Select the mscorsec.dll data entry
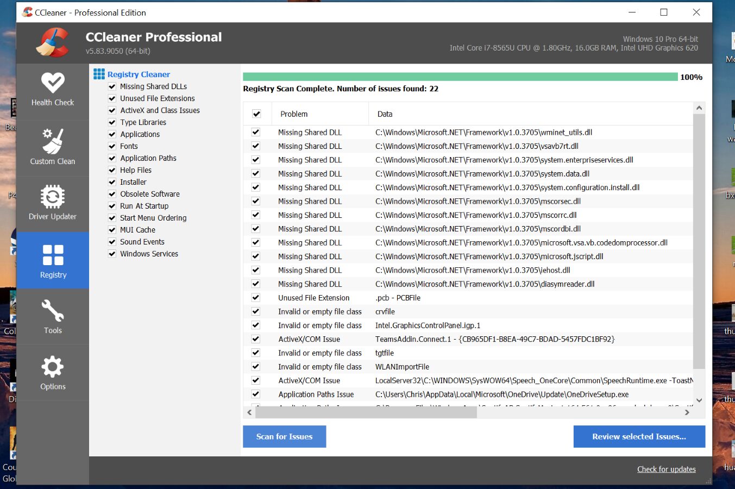 tap(478, 201)
